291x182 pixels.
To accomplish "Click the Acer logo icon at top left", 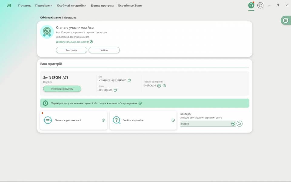I will click(x=9, y=5).
